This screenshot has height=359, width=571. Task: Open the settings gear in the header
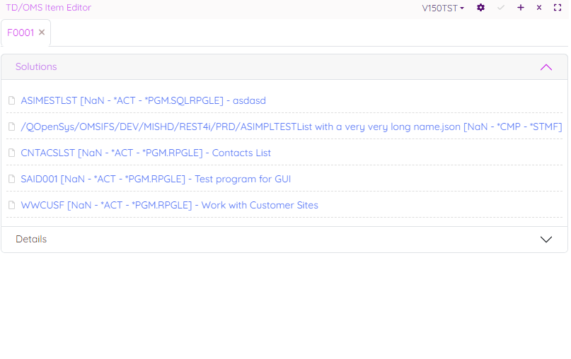click(481, 8)
